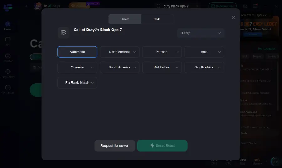Dismiss the Welcome to LagoFast tab
282x168 pixels.
270,15
